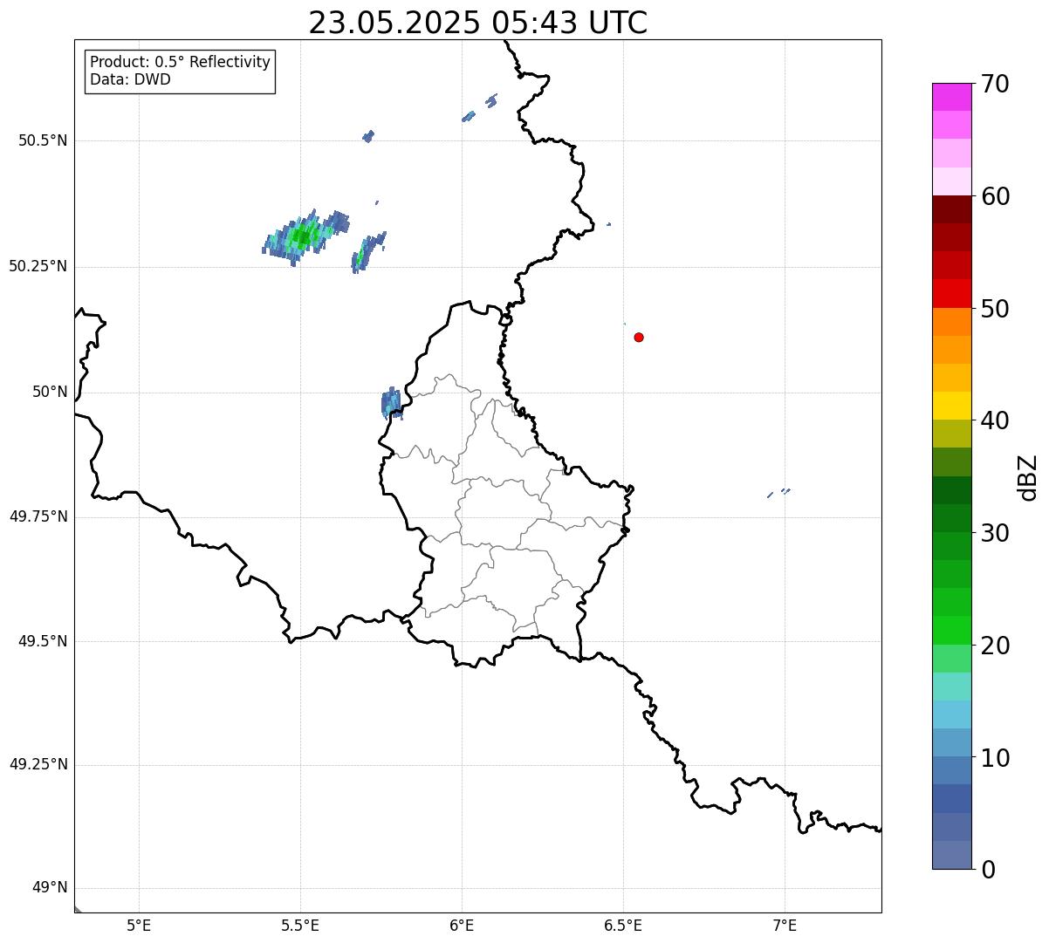Image resolution: width=1049 pixels, height=943 pixels.
Task: Click the 50.25°N latitude label
Action: click(x=38, y=266)
